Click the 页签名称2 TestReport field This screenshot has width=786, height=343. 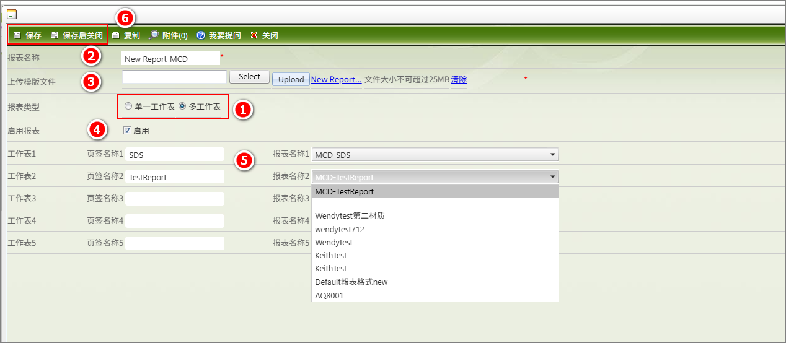coord(175,176)
